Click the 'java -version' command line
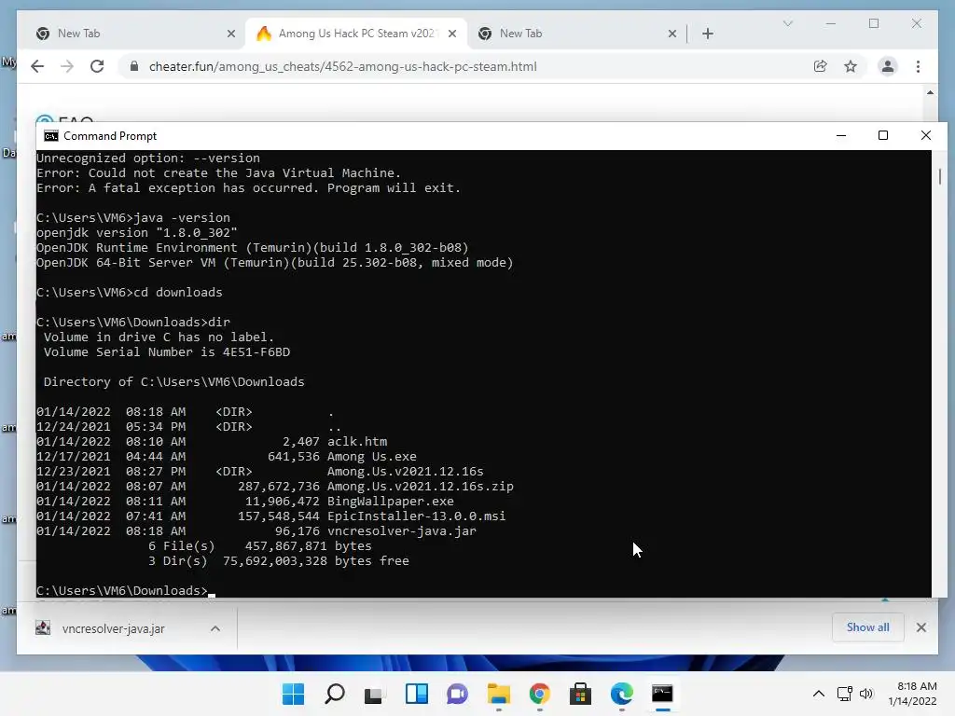 pyautogui.click(x=133, y=217)
